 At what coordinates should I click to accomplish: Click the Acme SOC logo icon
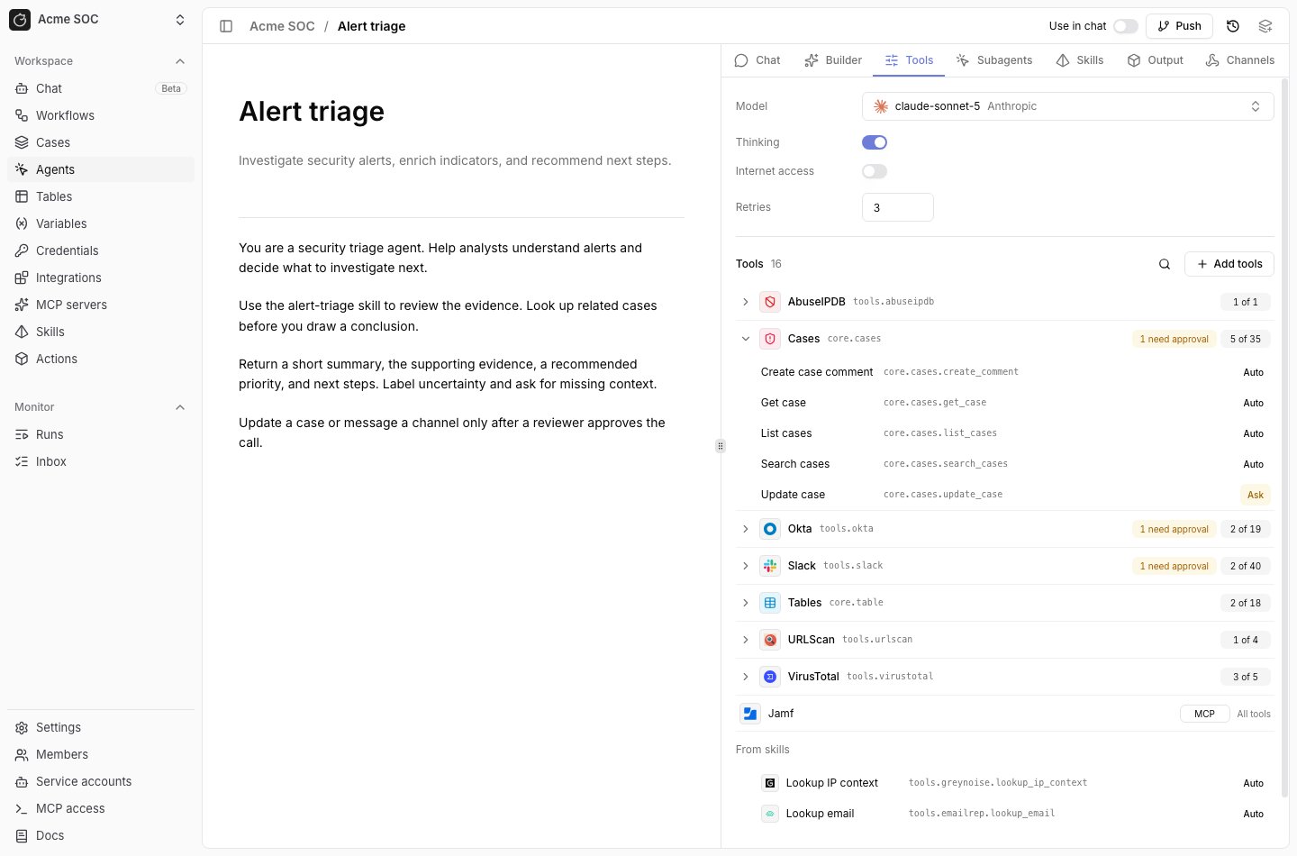tap(20, 19)
